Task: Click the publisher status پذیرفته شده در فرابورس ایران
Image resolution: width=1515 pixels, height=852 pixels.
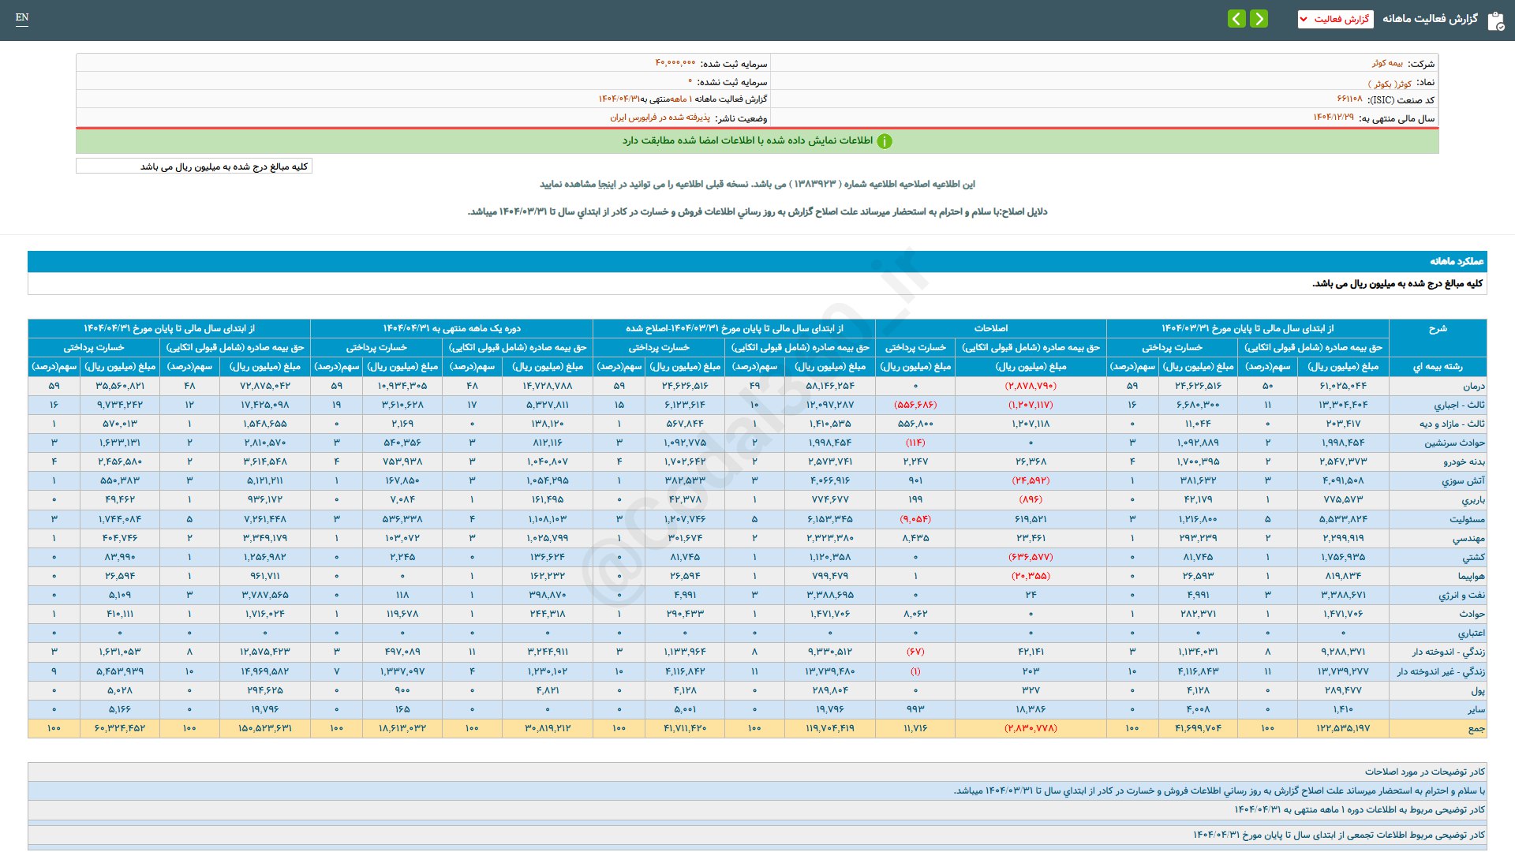Action: click(660, 118)
